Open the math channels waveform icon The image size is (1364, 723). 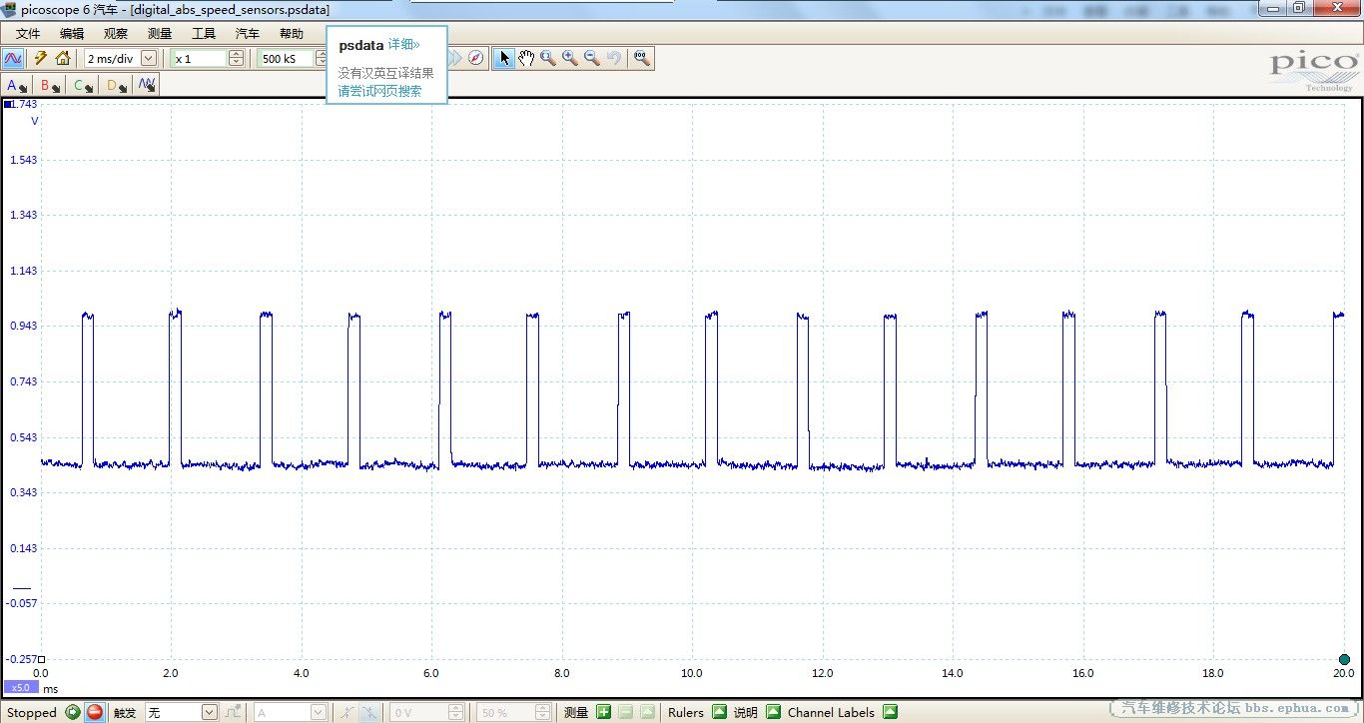click(x=147, y=85)
